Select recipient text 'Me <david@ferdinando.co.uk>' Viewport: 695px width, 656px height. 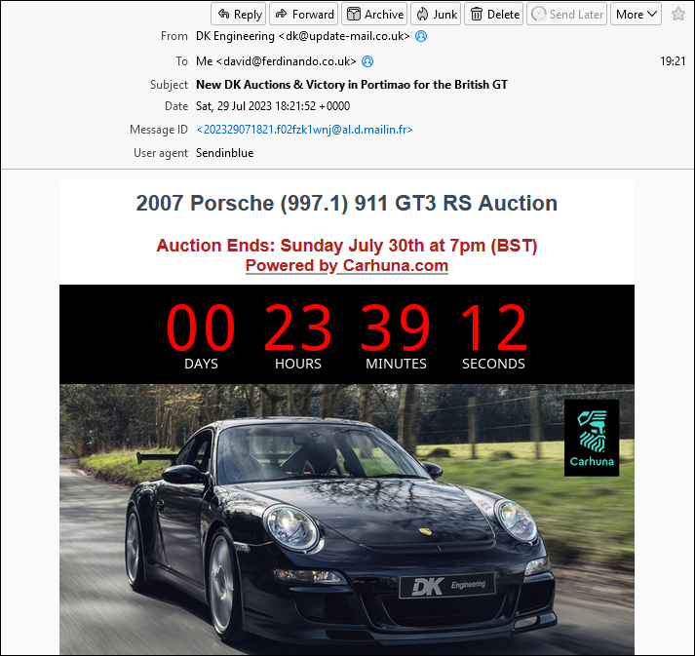pyautogui.click(x=276, y=61)
